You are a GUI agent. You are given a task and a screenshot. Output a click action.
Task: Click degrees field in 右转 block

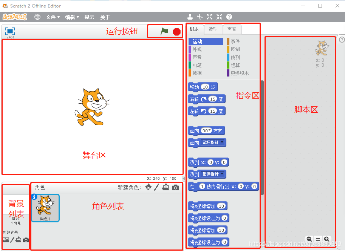212,99
